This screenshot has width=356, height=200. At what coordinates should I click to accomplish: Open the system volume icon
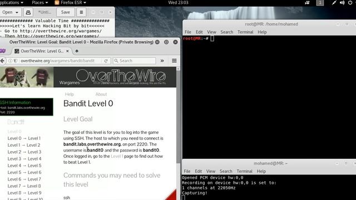342,2
